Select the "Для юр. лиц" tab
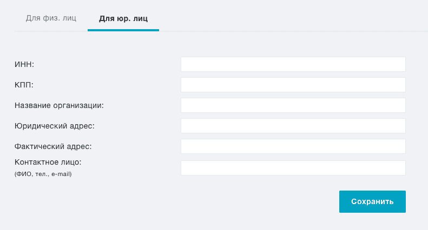Viewport: 428px width, 230px height. point(123,18)
